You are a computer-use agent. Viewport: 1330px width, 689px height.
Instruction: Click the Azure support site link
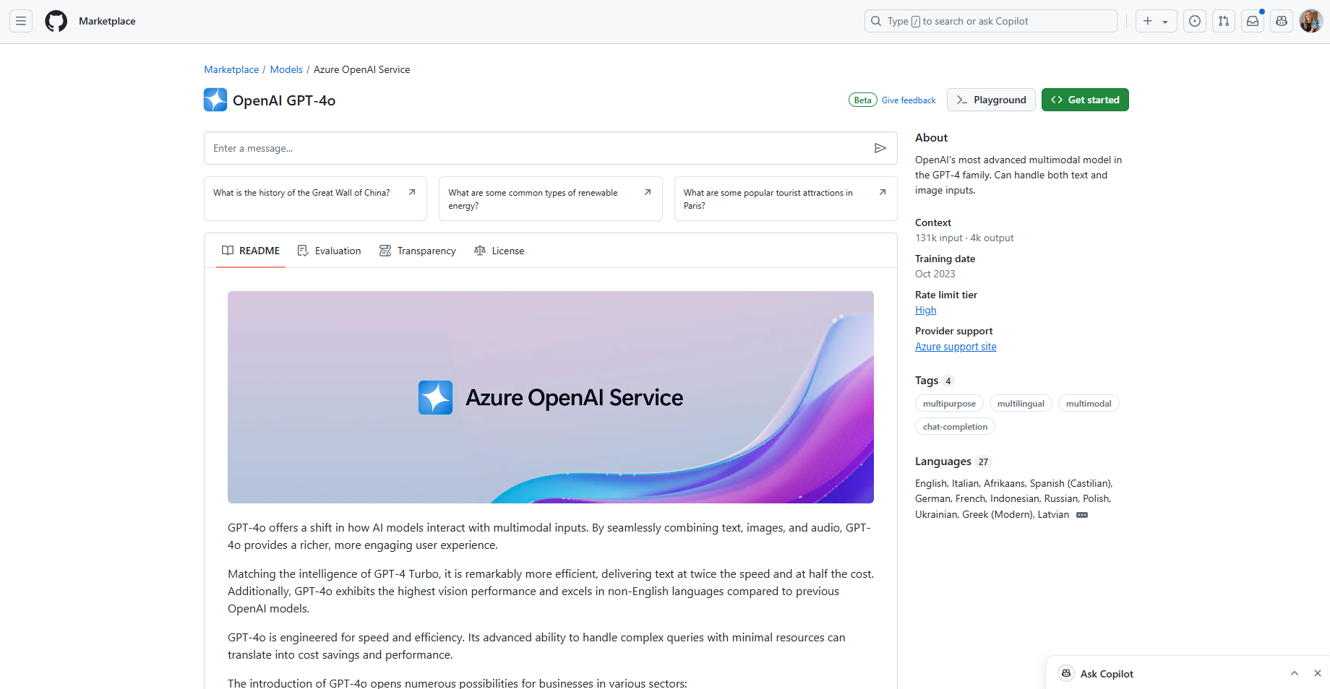pos(956,347)
